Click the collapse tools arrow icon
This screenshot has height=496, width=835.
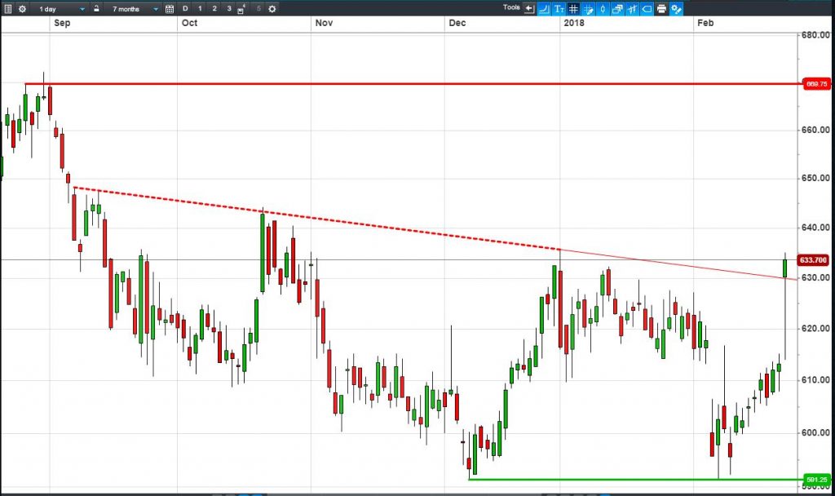(529, 8)
